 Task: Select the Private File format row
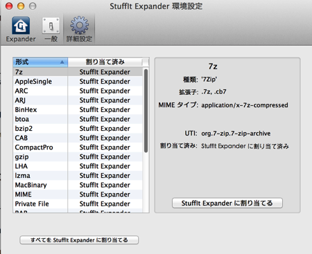78,204
